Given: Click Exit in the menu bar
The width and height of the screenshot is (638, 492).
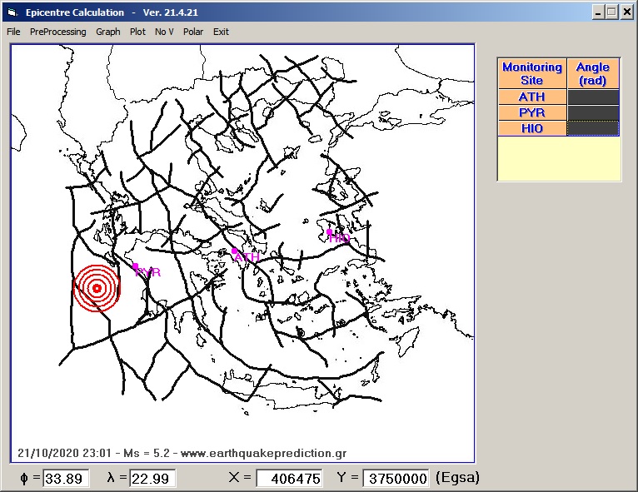Looking at the screenshot, I should tap(221, 32).
